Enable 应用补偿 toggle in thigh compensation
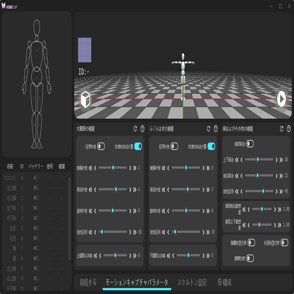294x294 pixels. [101, 147]
